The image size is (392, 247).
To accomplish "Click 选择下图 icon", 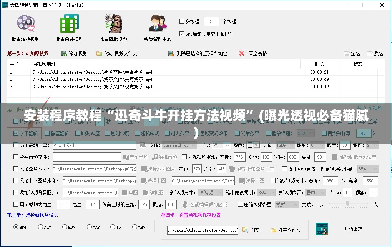I will (x=242, y=181).
